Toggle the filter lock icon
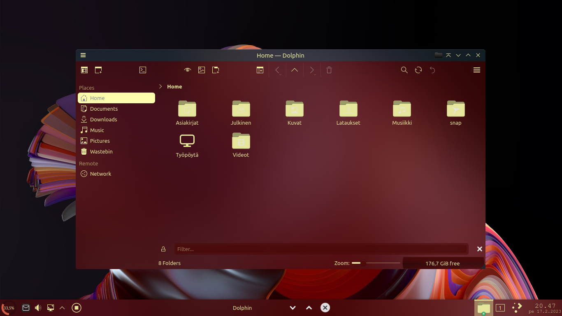This screenshot has width=562, height=316. pyautogui.click(x=163, y=249)
